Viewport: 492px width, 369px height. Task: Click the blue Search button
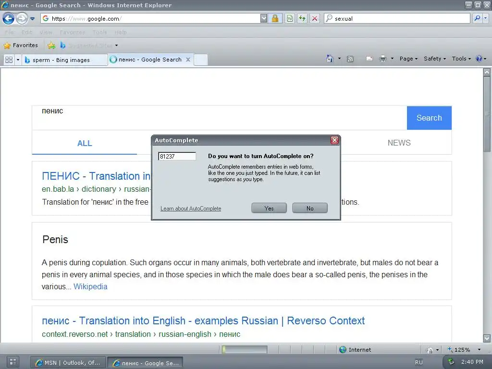(429, 118)
